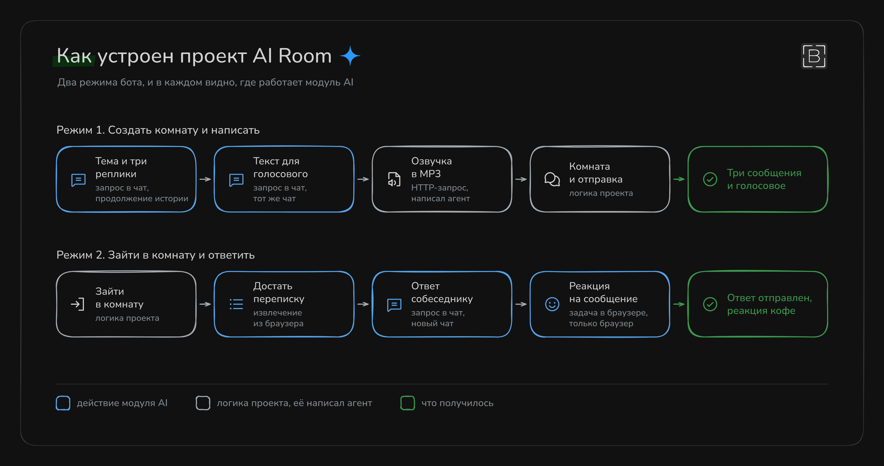Click the text 'Достать переписку'
This screenshot has height=466, width=884.
click(279, 293)
